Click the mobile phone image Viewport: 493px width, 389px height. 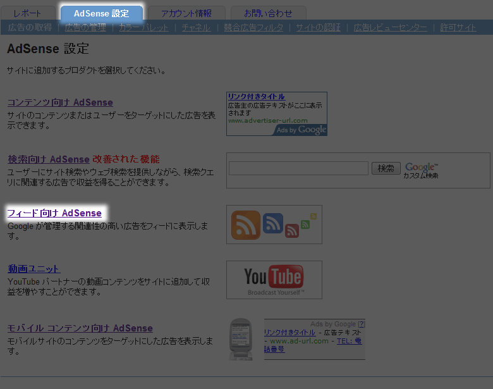click(241, 339)
